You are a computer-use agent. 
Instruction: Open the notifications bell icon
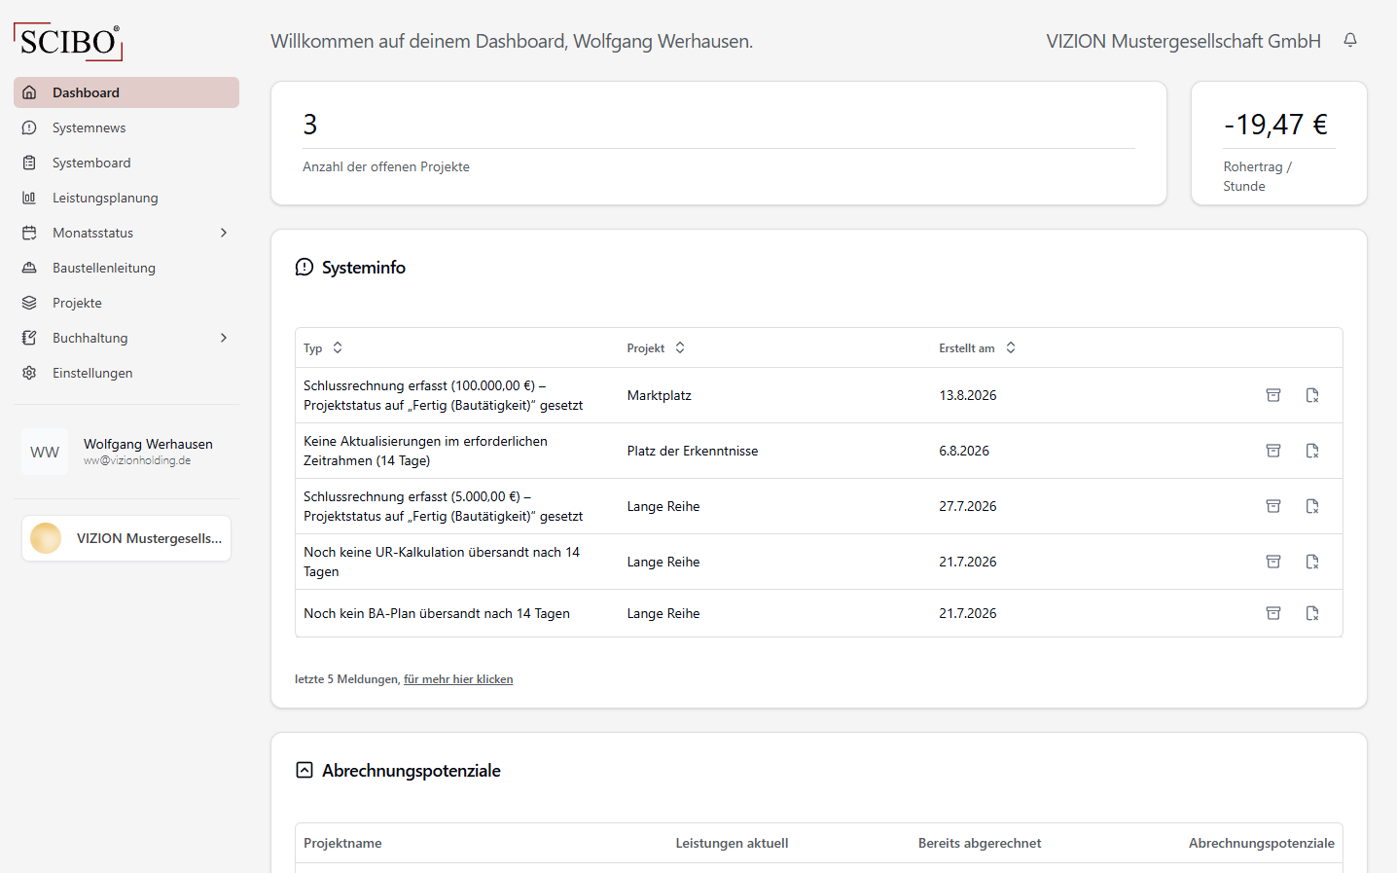click(1350, 40)
